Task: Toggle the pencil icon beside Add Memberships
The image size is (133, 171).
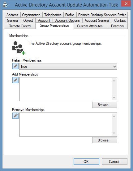Action: pos(15,80)
